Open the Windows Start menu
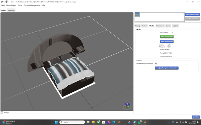The width and height of the screenshot is (201, 125). pos(56,122)
